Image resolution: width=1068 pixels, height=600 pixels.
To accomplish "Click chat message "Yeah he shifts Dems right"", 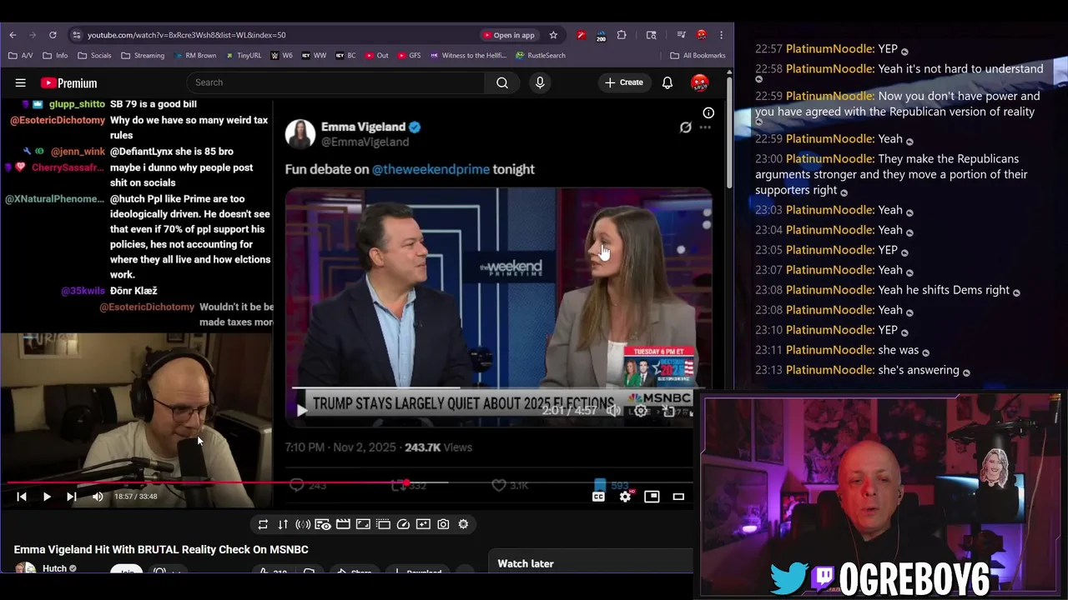I will 944,290.
